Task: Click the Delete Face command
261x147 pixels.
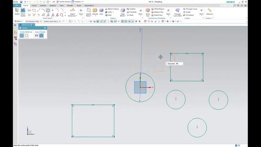Action: 157,15
